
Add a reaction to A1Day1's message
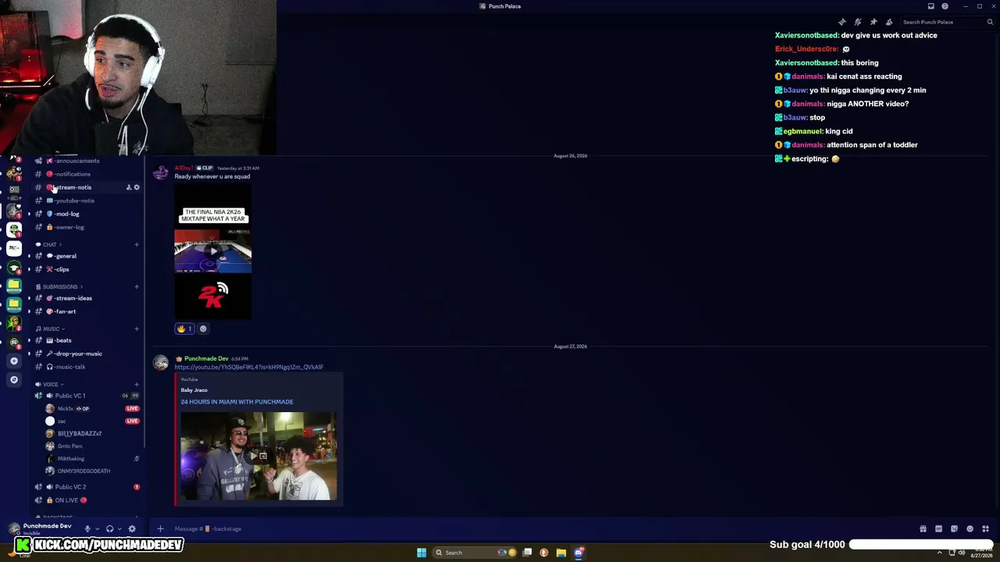click(x=203, y=329)
